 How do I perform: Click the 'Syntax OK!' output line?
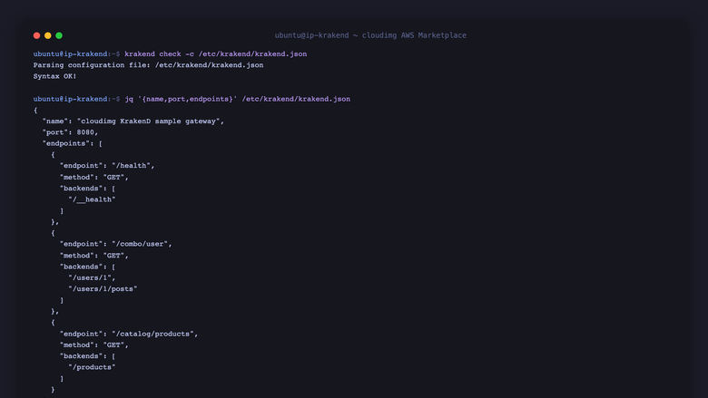click(x=54, y=76)
